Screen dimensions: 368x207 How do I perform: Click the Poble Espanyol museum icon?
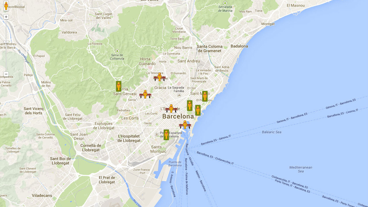[157, 134]
